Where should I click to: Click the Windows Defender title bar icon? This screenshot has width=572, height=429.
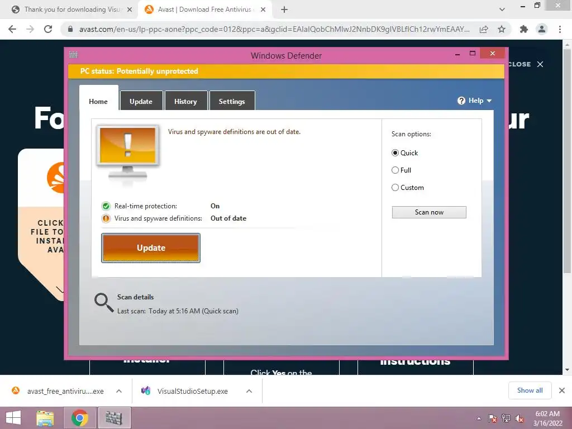pos(73,55)
